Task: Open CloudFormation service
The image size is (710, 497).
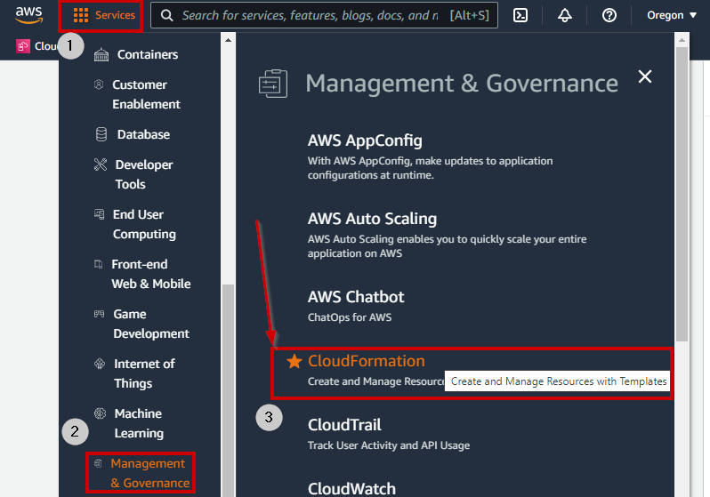Action: coord(367,361)
